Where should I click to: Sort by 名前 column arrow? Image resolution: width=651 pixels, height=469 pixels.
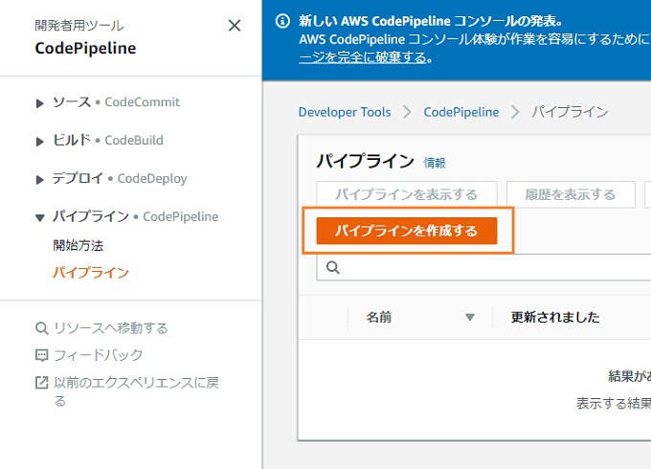point(470,318)
